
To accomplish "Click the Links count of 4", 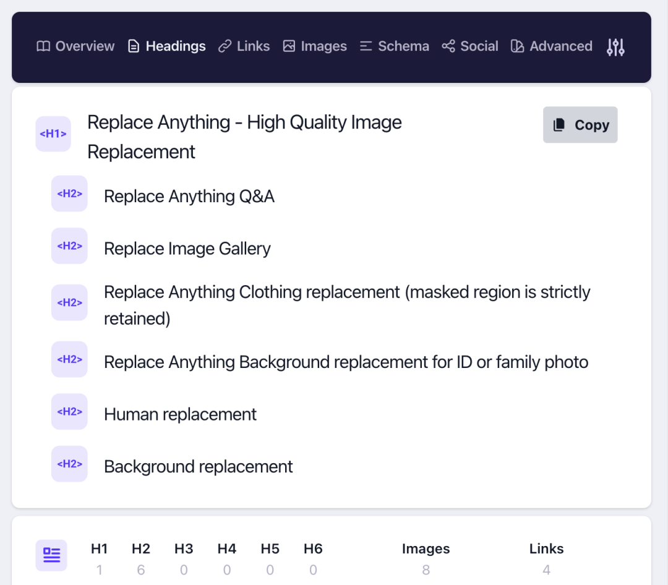I will coord(547,570).
